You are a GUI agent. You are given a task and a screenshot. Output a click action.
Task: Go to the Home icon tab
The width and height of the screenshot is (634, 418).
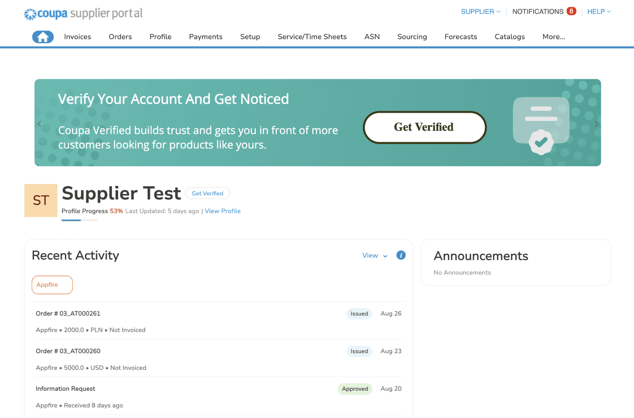(43, 37)
